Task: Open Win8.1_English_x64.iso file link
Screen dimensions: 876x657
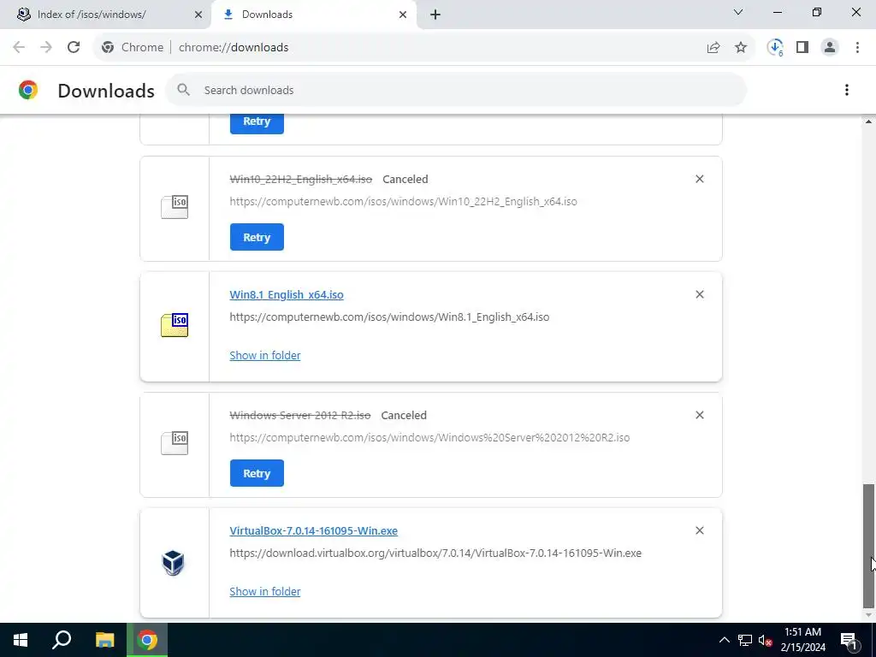Action: pyautogui.click(x=287, y=294)
